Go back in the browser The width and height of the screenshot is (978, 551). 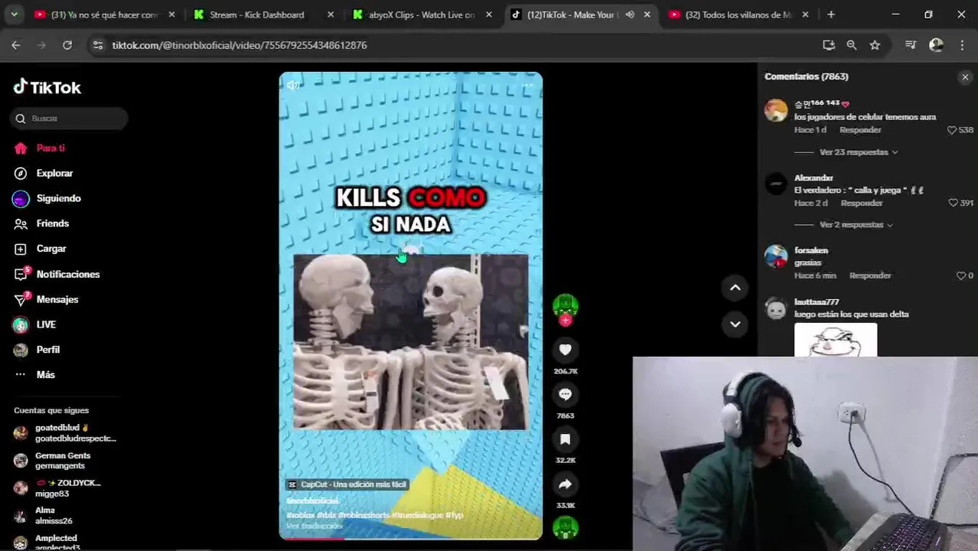pyautogui.click(x=16, y=45)
